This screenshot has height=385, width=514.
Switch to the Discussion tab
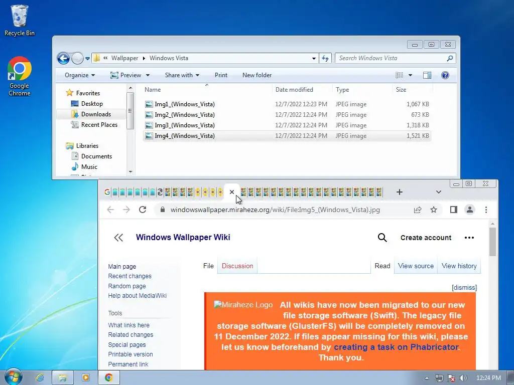click(x=237, y=266)
